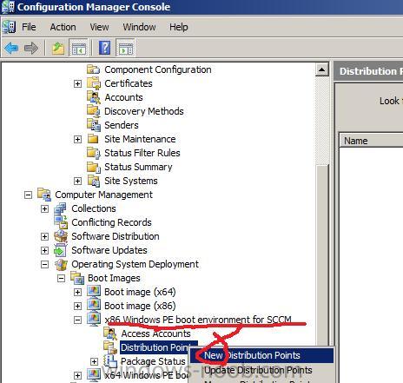The height and width of the screenshot is (383, 403).
Task: Select the Discovery Methods tree item
Action: 144,111
